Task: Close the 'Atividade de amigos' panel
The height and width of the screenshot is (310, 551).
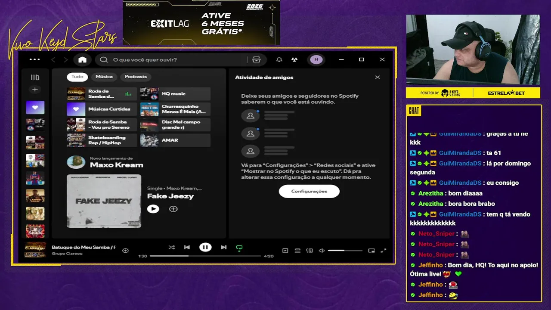Action: click(x=378, y=77)
